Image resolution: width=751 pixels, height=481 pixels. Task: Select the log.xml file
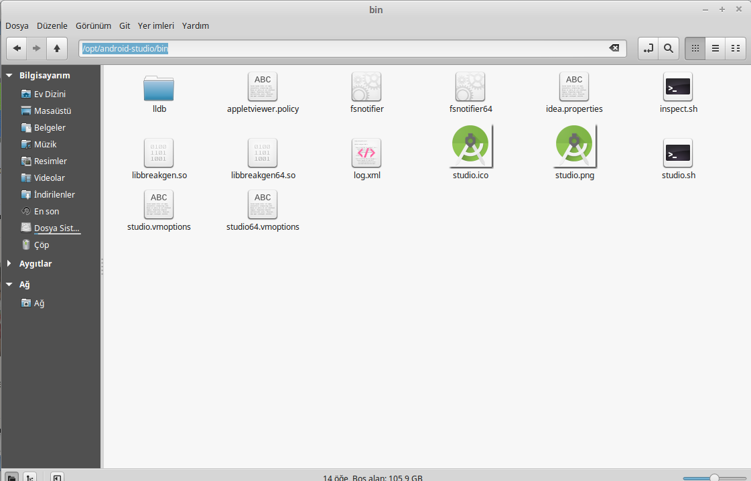(367, 159)
